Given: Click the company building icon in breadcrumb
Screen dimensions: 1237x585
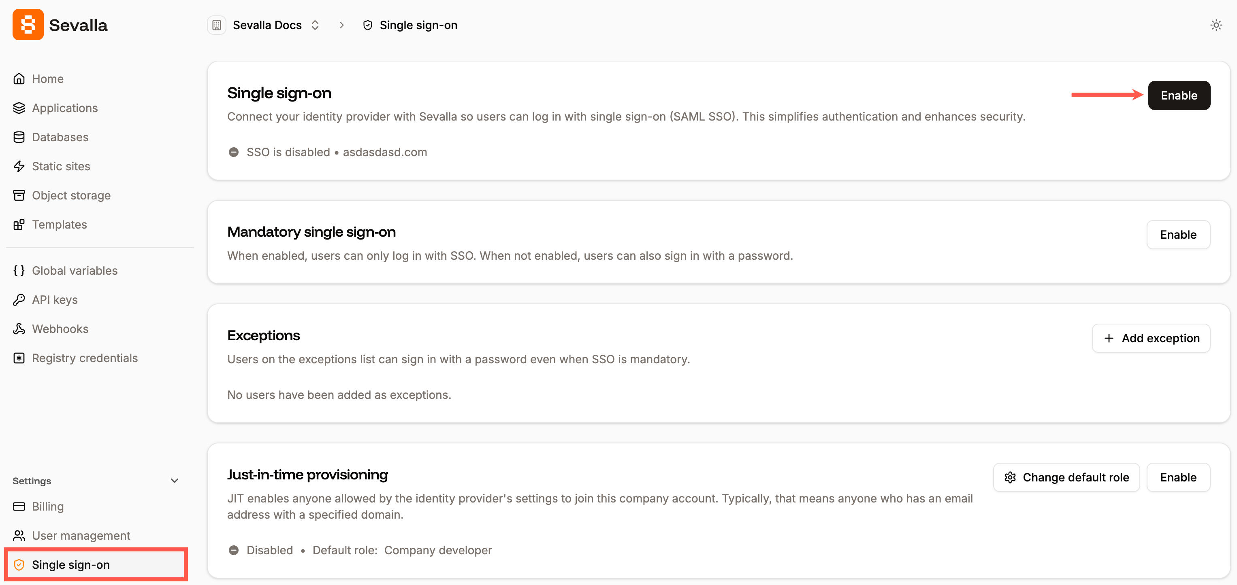Looking at the screenshot, I should coord(217,25).
